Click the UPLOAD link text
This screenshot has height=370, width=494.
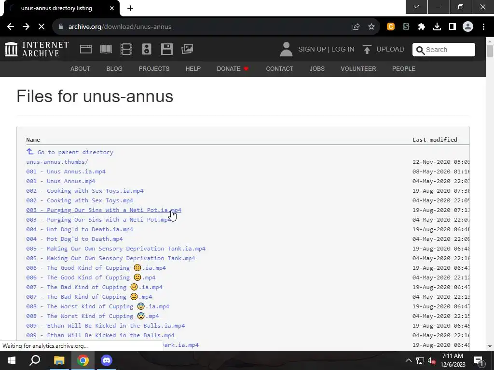[390, 50]
